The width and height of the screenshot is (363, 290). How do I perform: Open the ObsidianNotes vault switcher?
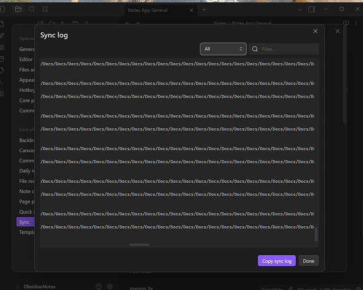[41, 287]
